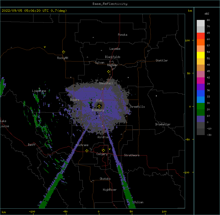The image size is (220, 215).
Task: Click the Drumheller city label
Action: [x=163, y=124]
